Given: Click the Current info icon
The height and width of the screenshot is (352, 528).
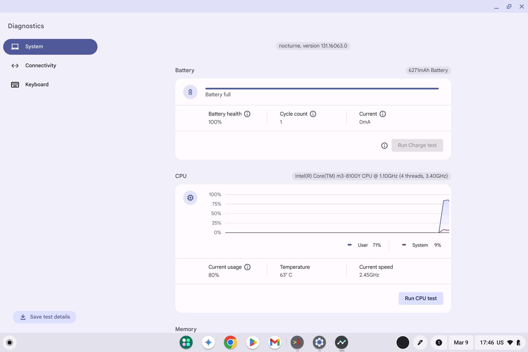Looking at the screenshot, I should [383, 114].
